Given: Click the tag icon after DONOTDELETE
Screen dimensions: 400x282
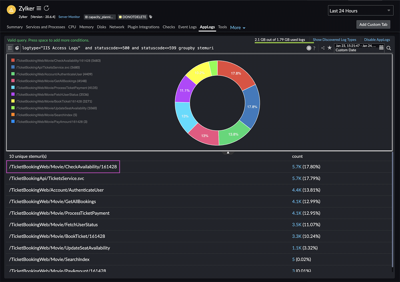Looking at the screenshot, I should pyautogui.click(x=151, y=17).
